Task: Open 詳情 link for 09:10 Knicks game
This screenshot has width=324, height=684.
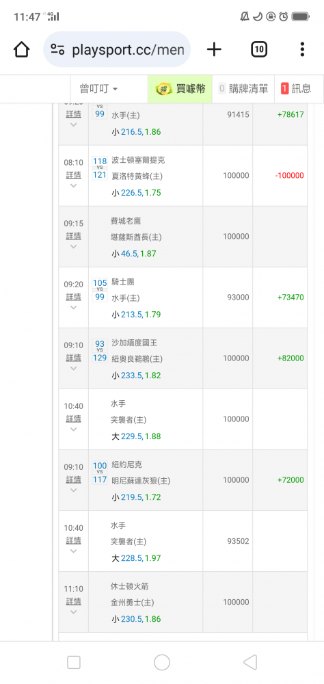Action: pos(73,479)
